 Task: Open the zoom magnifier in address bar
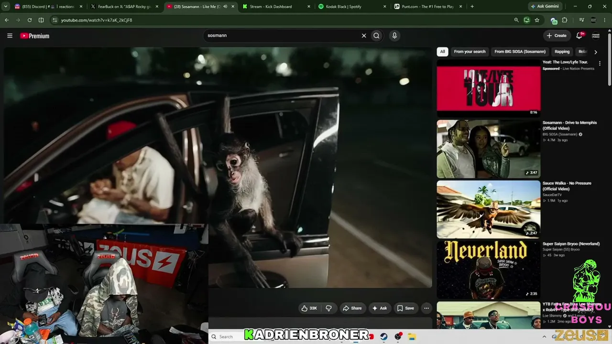516,20
